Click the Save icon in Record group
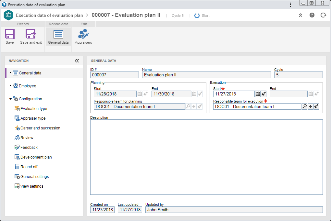The image size is (331, 221). [x=10, y=34]
